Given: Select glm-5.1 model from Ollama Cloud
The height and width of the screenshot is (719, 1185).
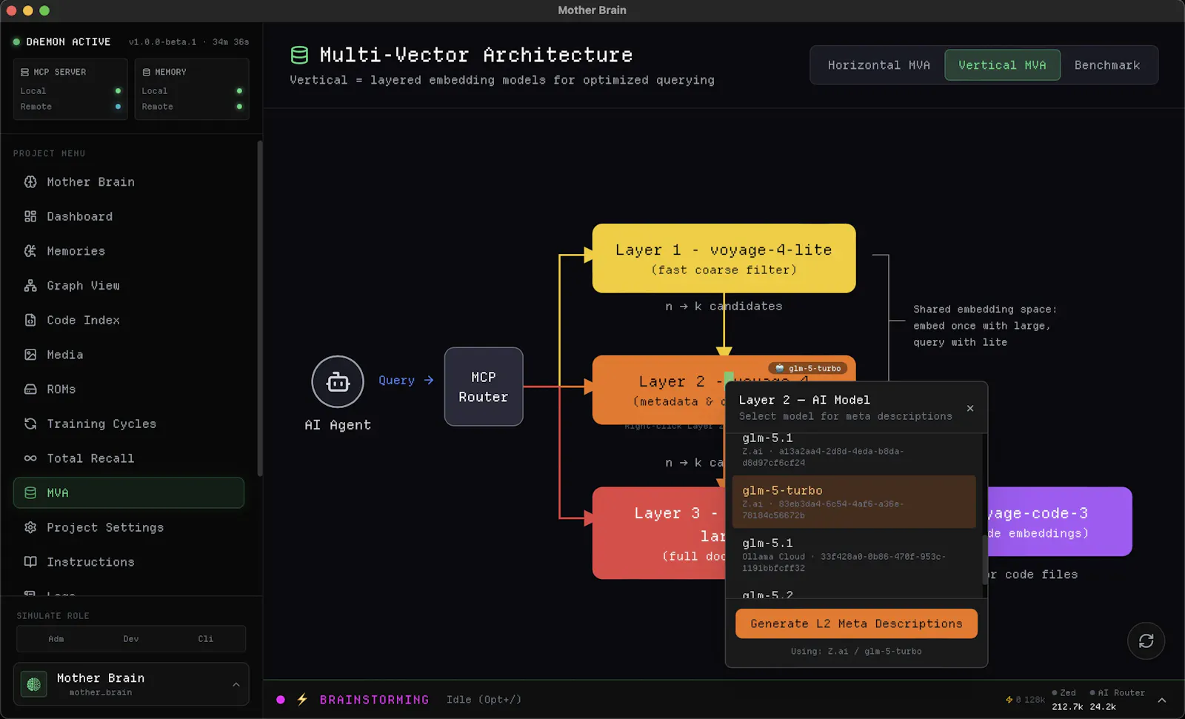Looking at the screenshot, I should [854, 555].
